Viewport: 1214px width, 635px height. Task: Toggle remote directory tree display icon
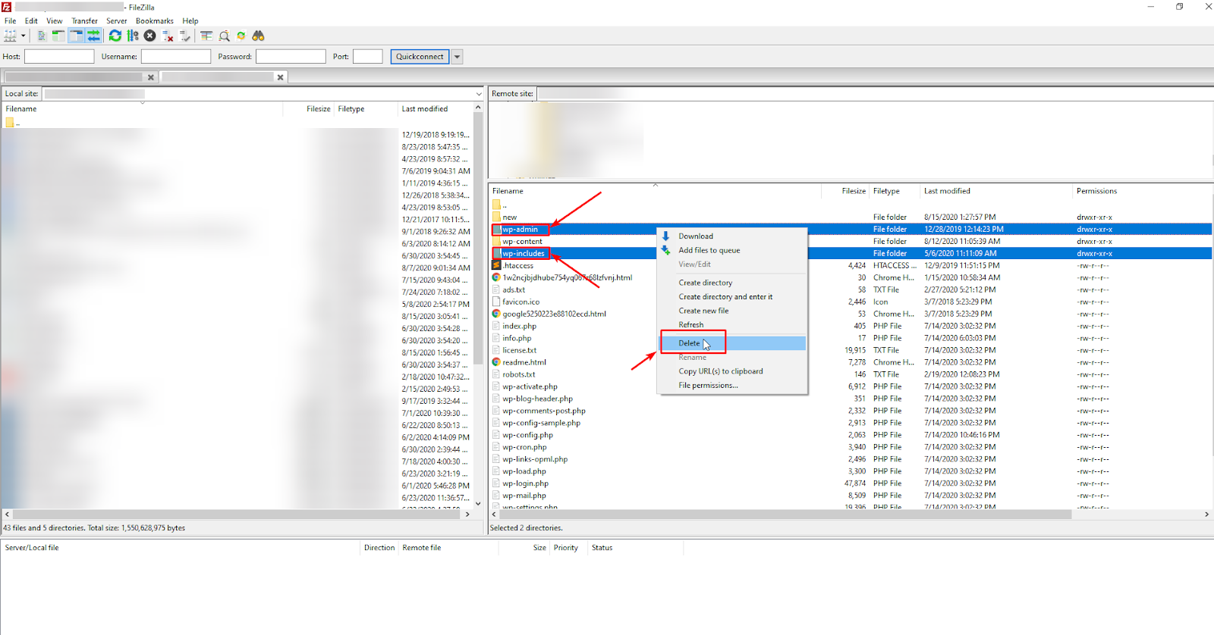point(76,36)
